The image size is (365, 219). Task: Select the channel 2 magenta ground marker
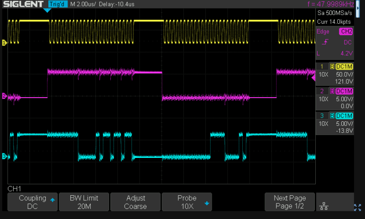(x=4, y=96)
